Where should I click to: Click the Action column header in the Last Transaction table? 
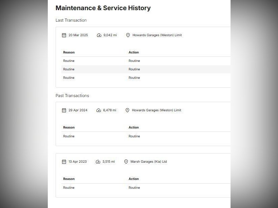134,52
